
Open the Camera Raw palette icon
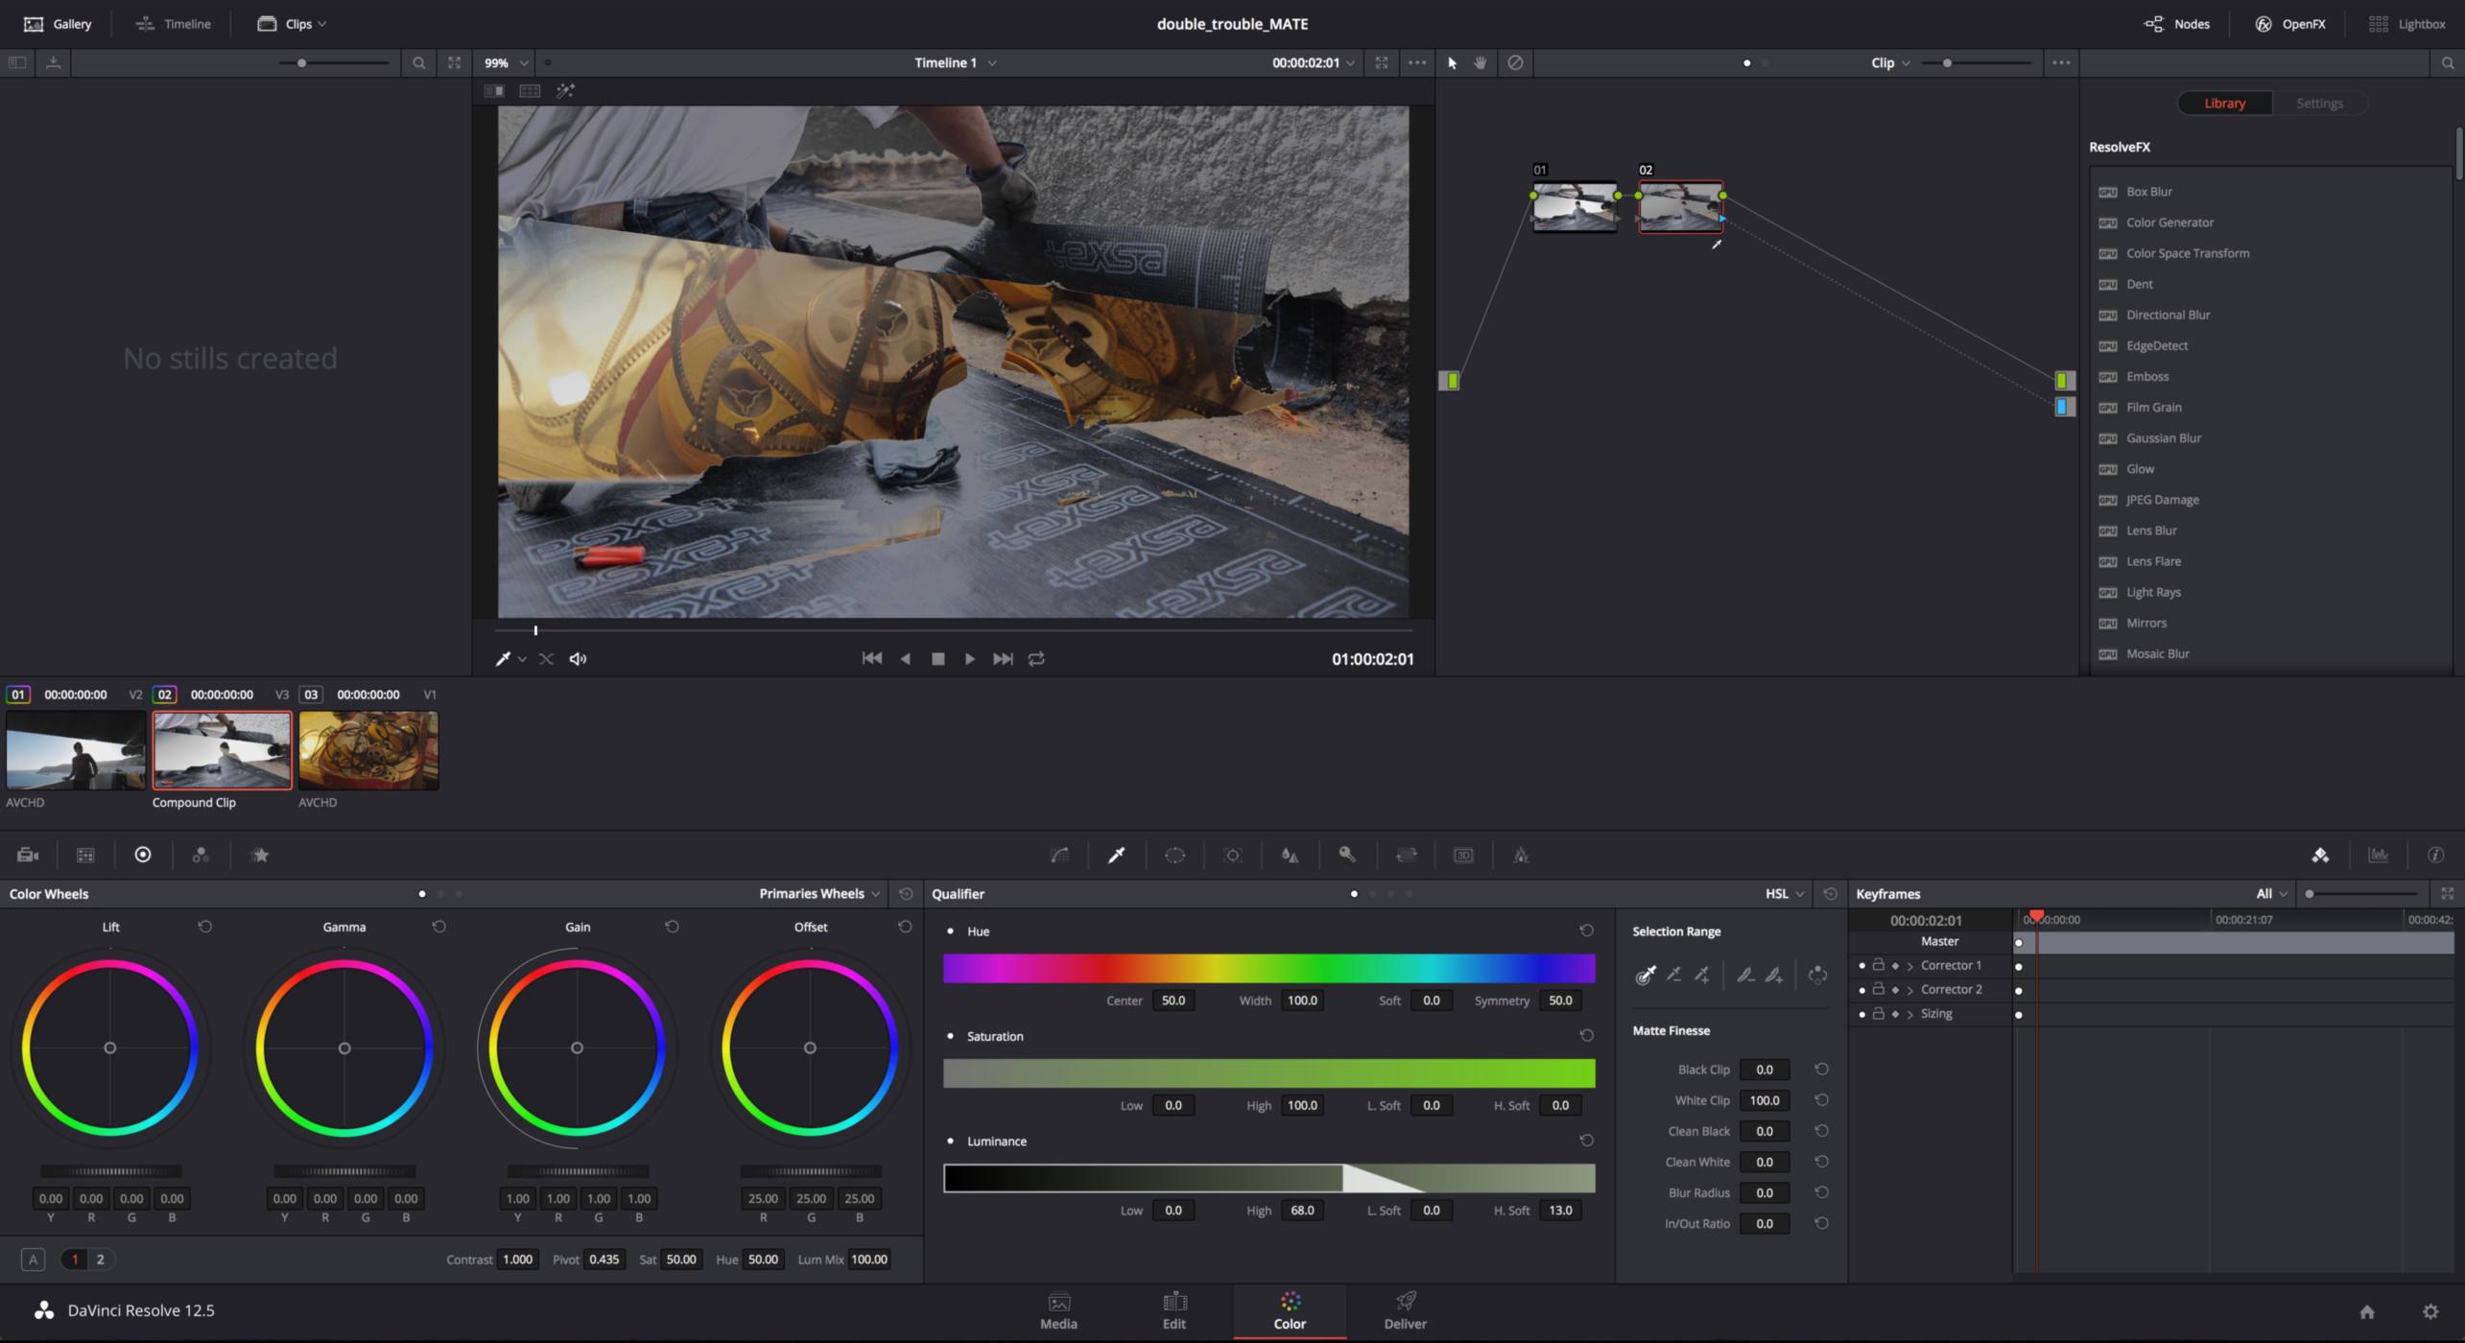click(x=28, y=855)
